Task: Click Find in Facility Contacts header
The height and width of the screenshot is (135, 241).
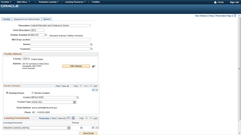Action: 58,86
